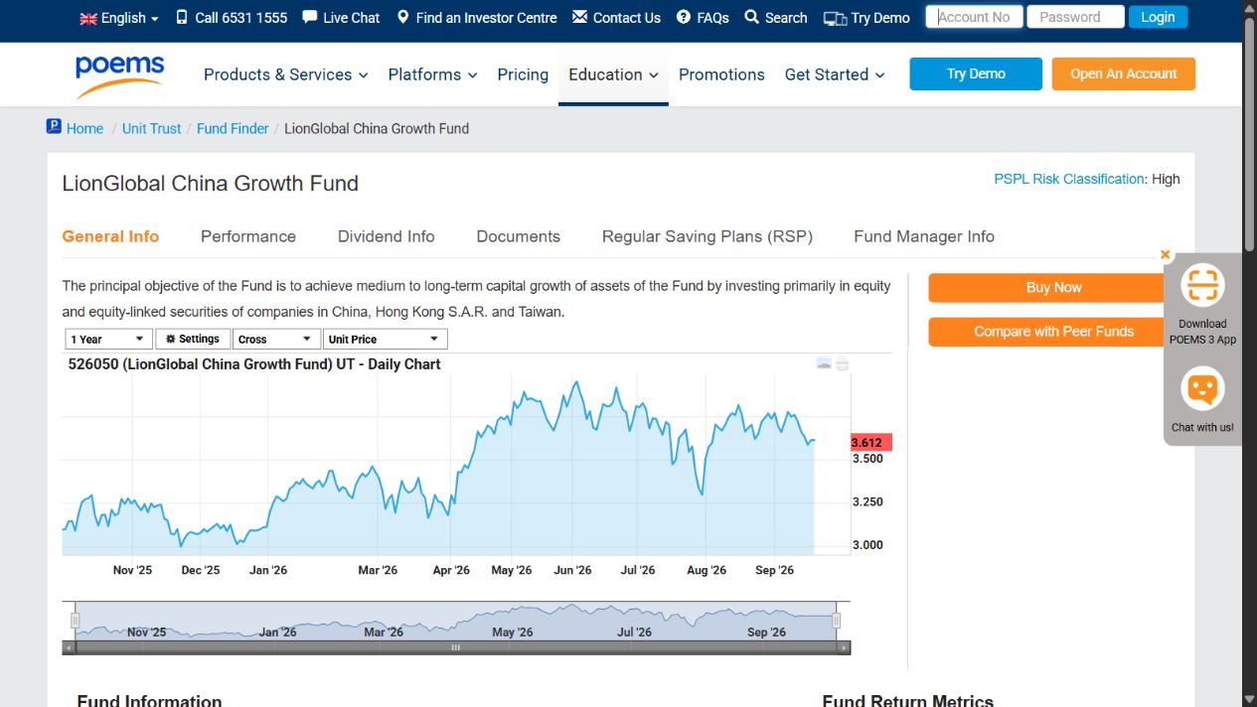Screen dimensions: 1257x707
Task: Expand the English language selector
Action: 118,18
